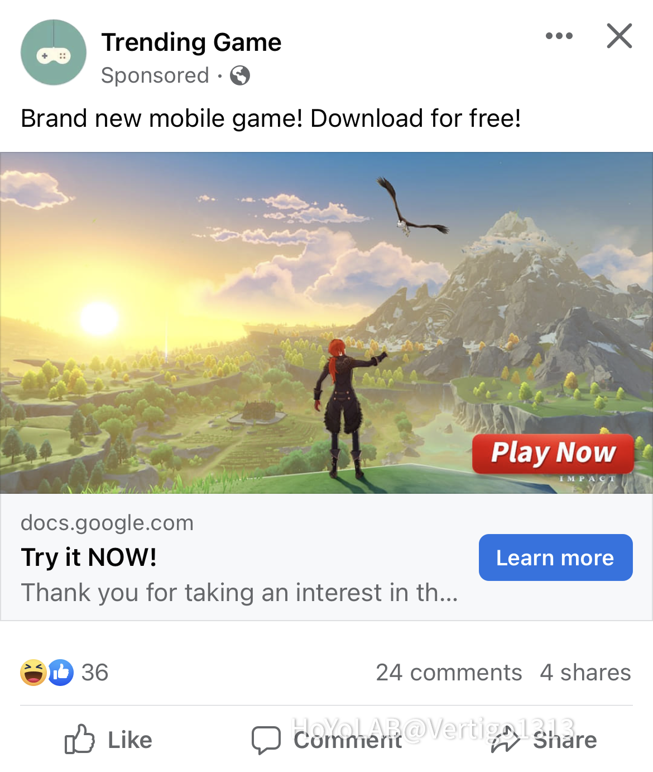This screenshot has width=653, height=772.
Task: Open the Trending Game profile picture
Action: (x=54, y=53)
